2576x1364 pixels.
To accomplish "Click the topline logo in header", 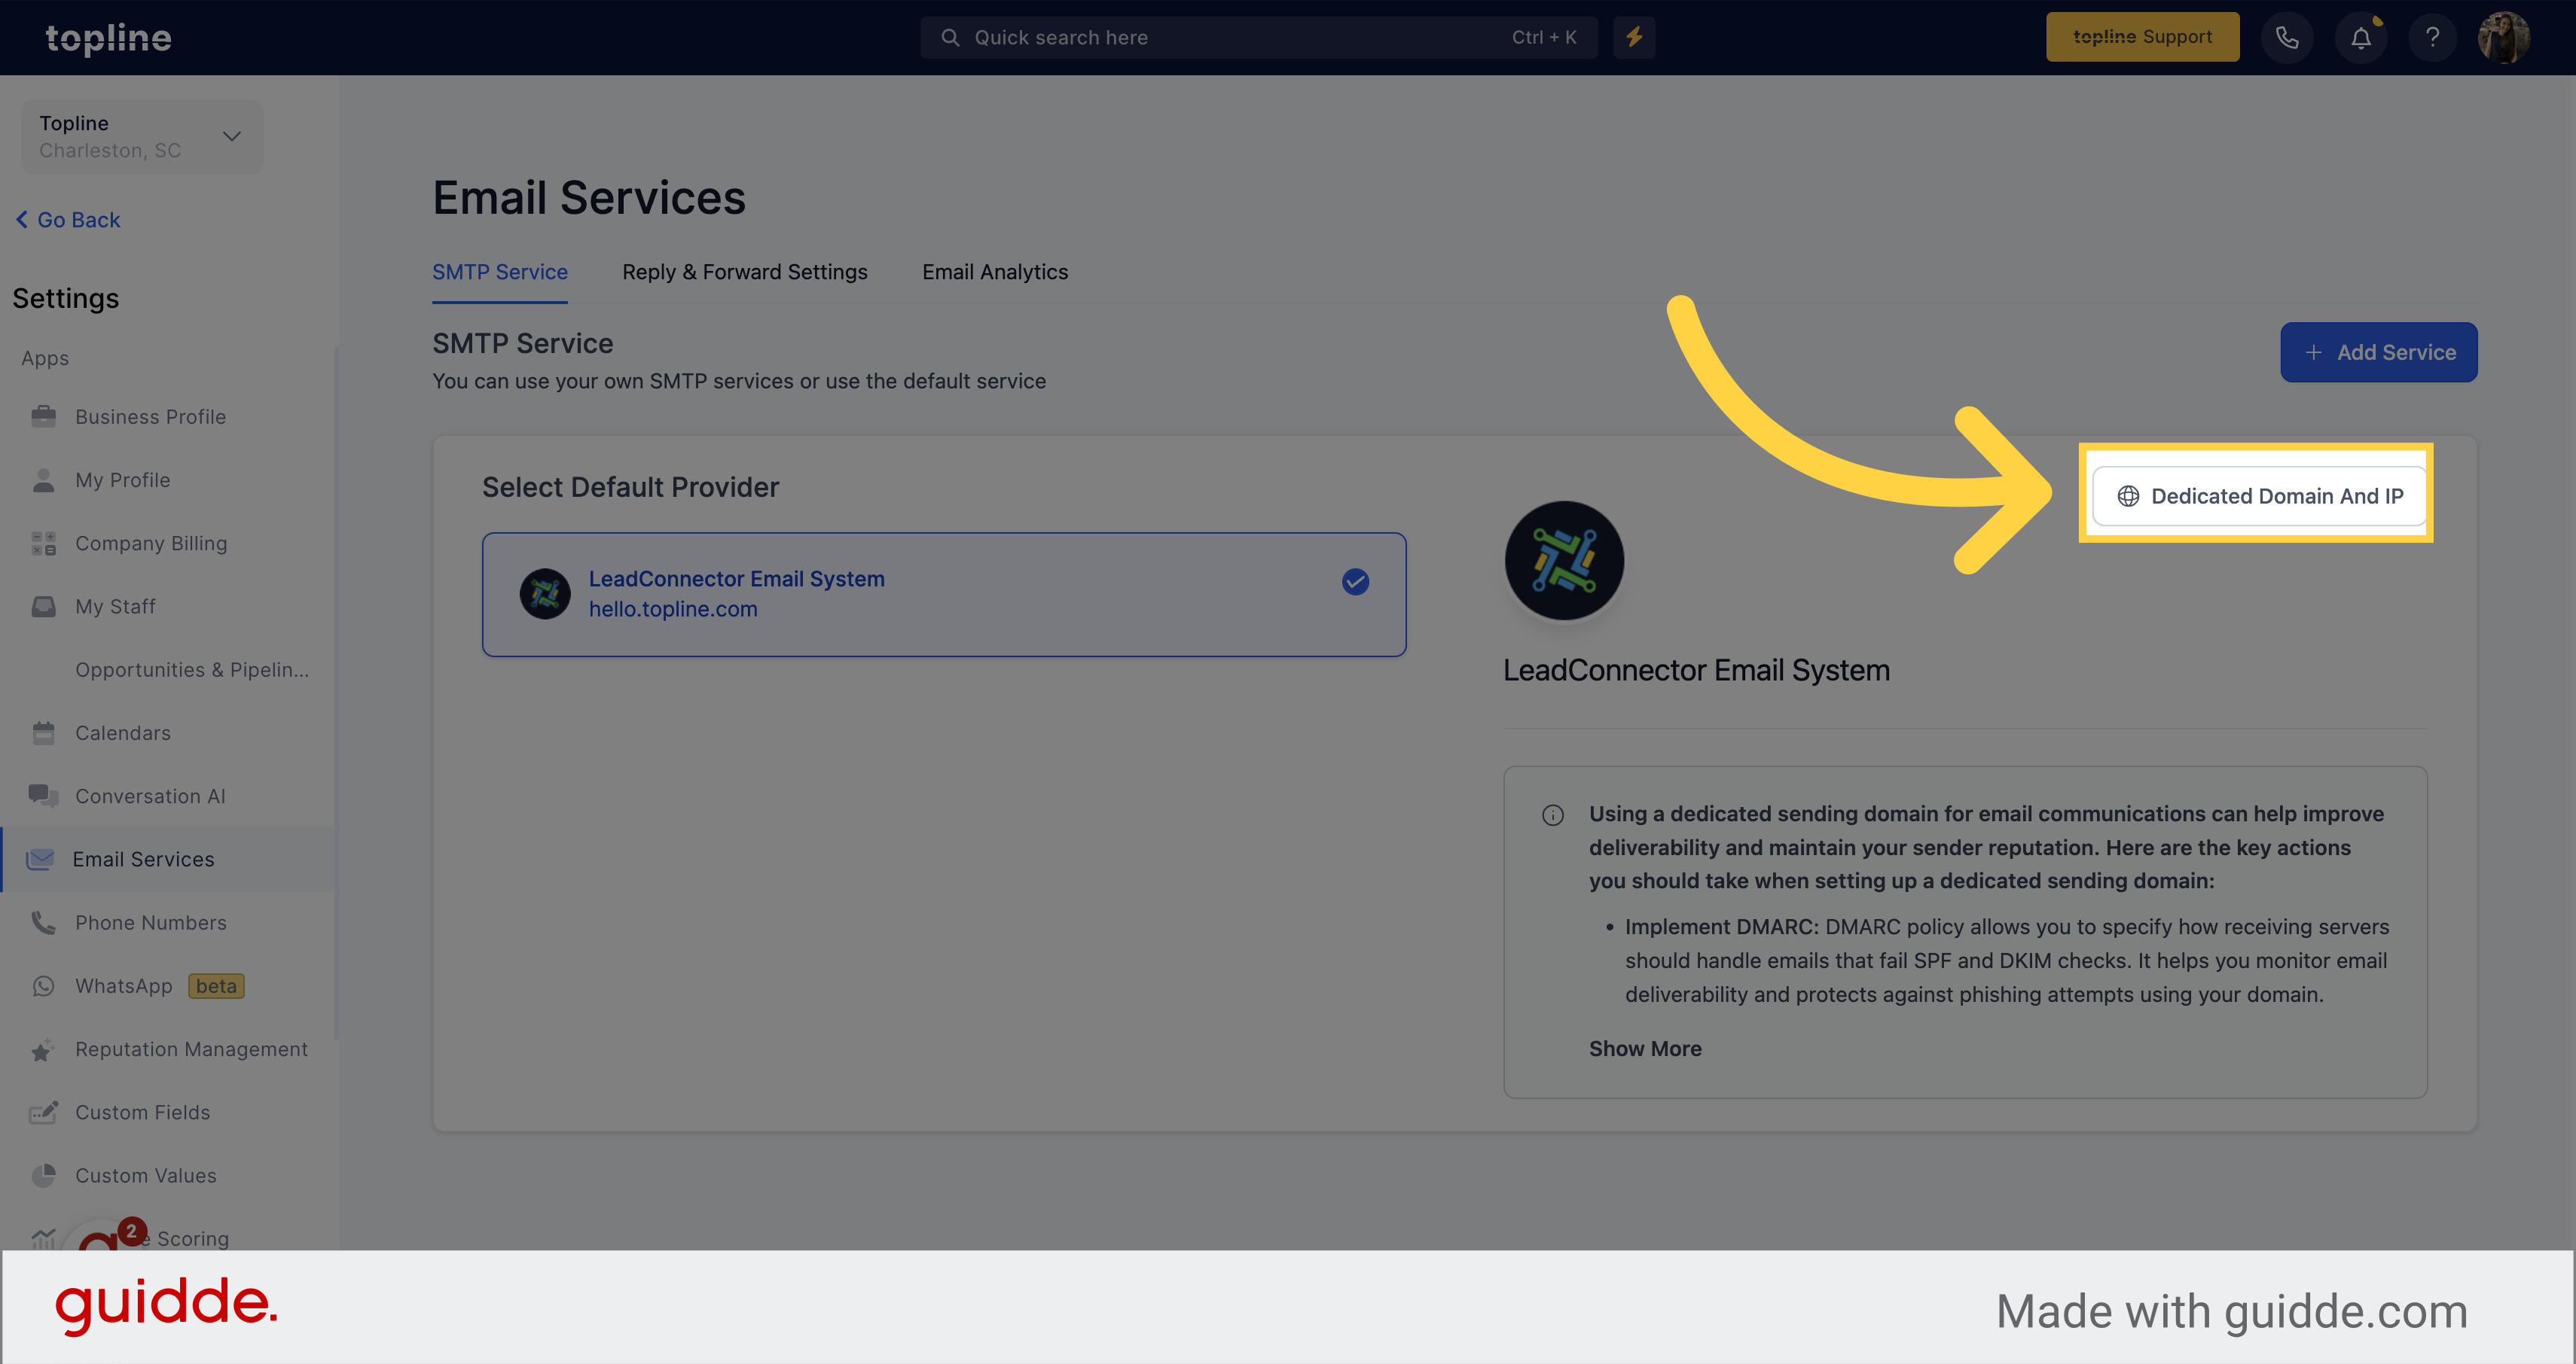I will [x=108, y=38].
